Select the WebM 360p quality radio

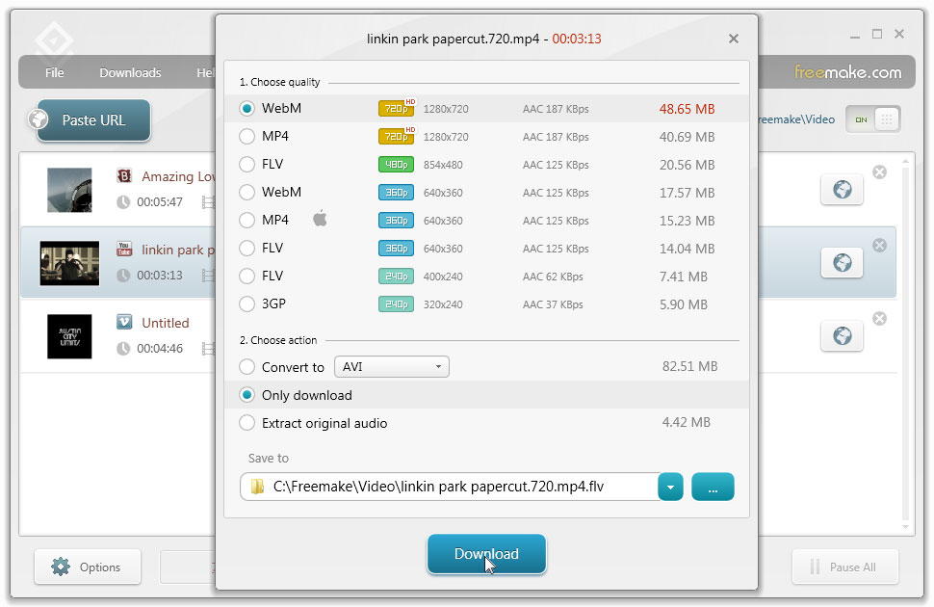(246, 192)
